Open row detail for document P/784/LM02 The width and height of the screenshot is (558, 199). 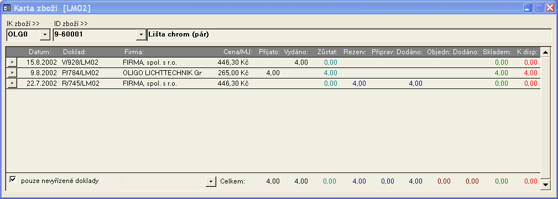[12, 73]
